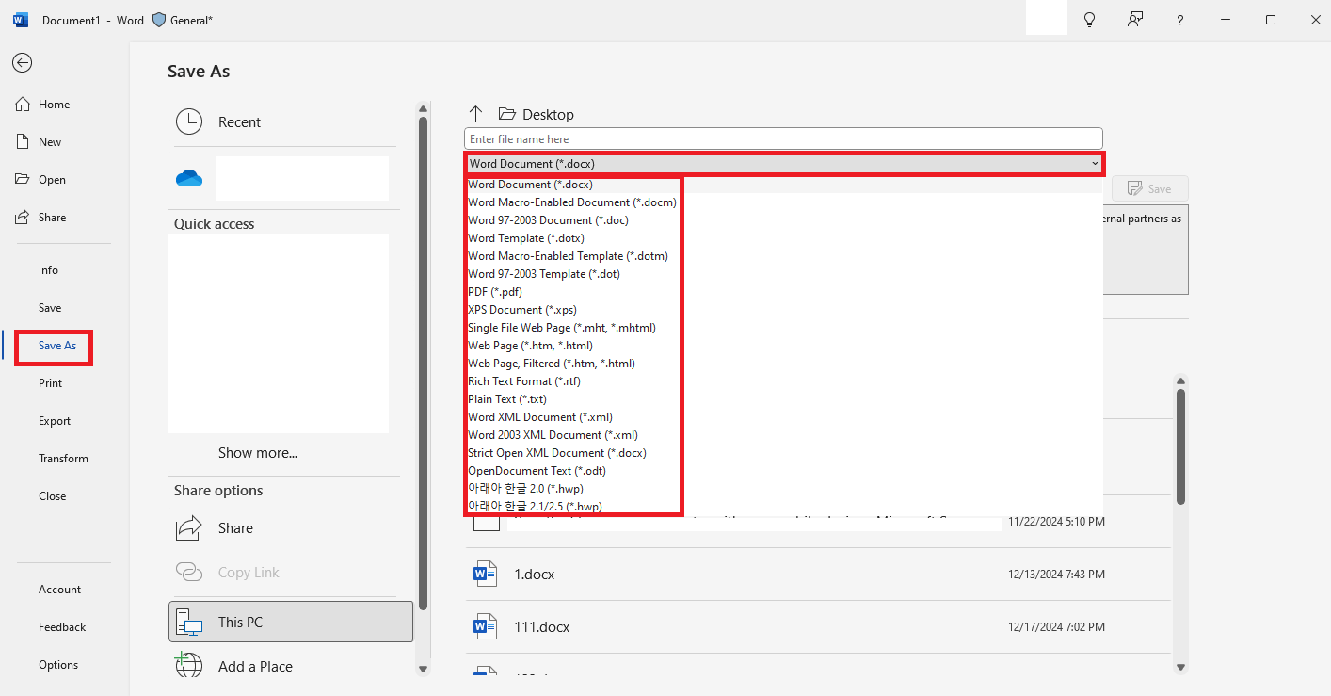This screenshot has width=1331, height=696.
Task: Select Word 97-2003 Template (*.dot)
Action: [x=544, y=274]
